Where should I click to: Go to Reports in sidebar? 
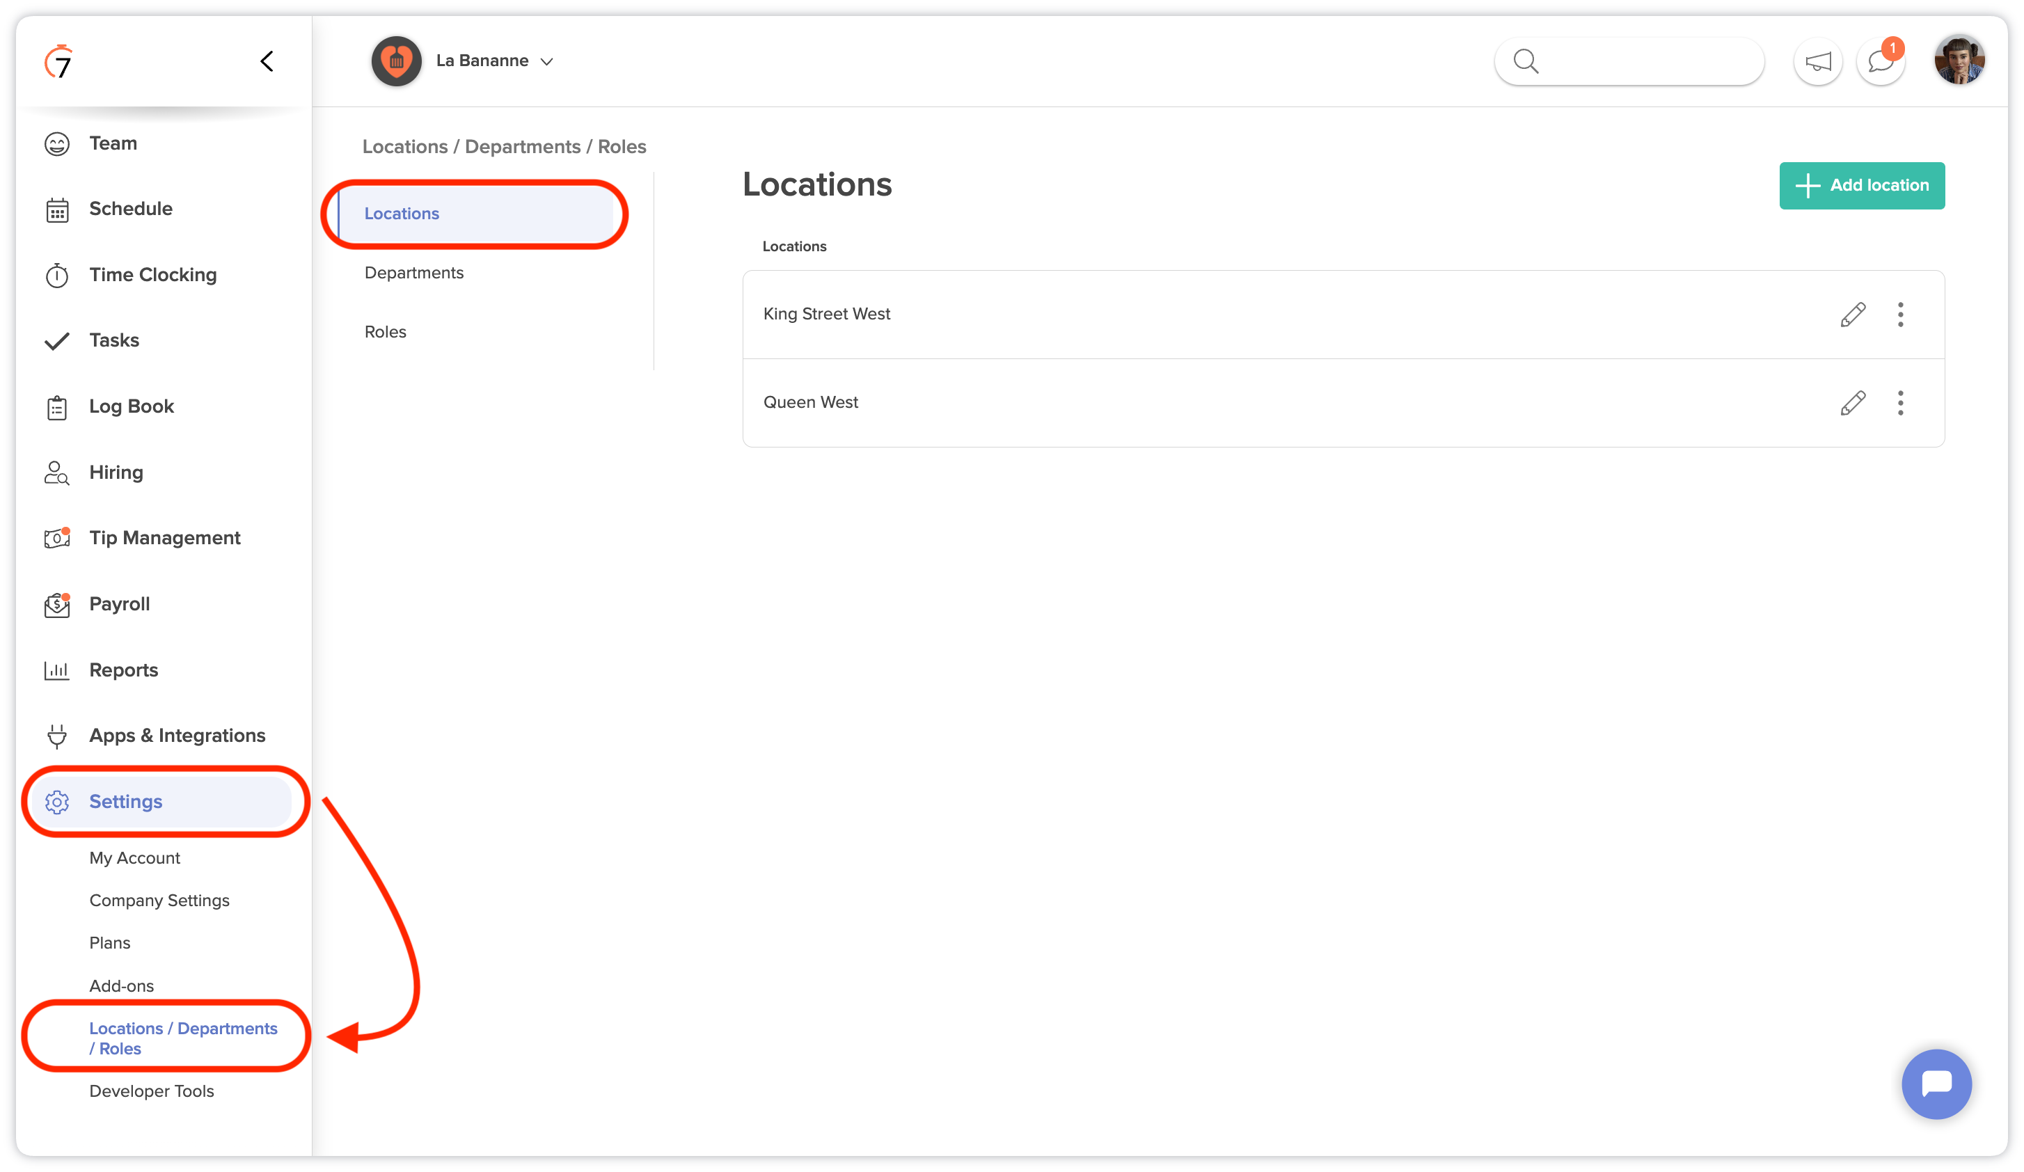click(124, 670)
